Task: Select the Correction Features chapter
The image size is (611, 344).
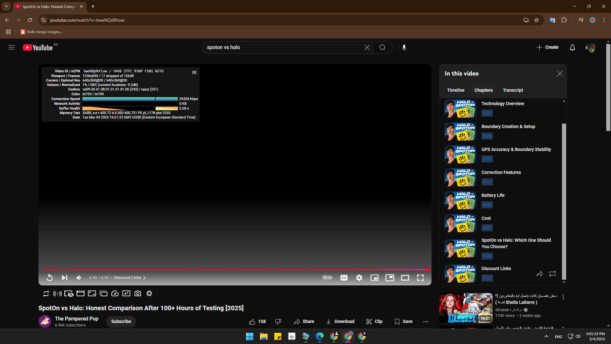Action: pos(501,177)
